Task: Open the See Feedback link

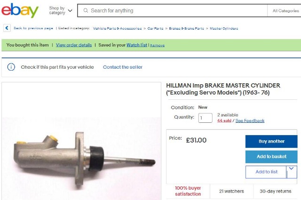Action: (250, 120)
